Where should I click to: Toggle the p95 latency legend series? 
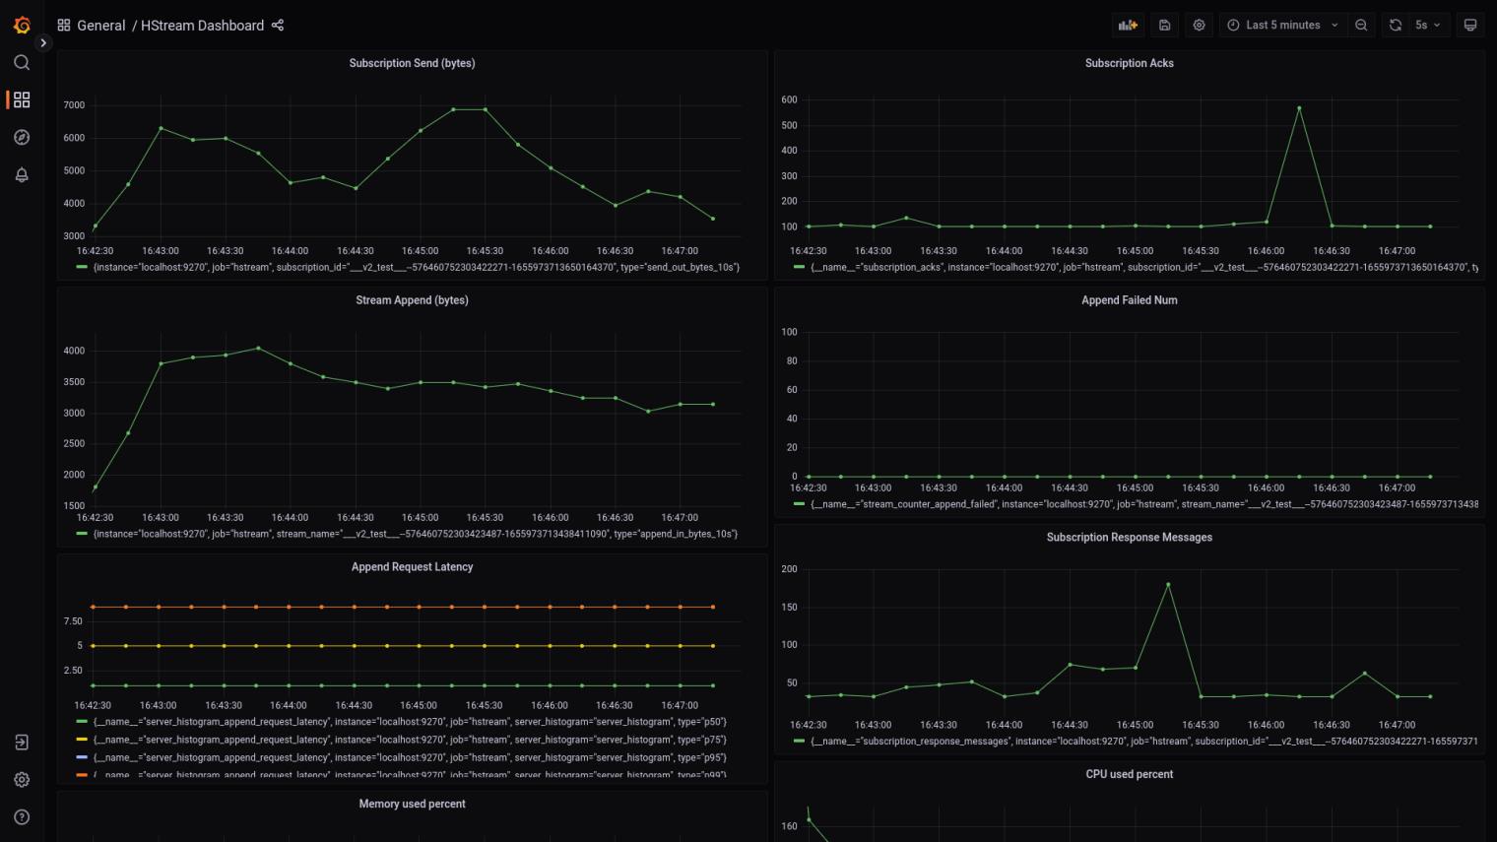click(410, 758)
